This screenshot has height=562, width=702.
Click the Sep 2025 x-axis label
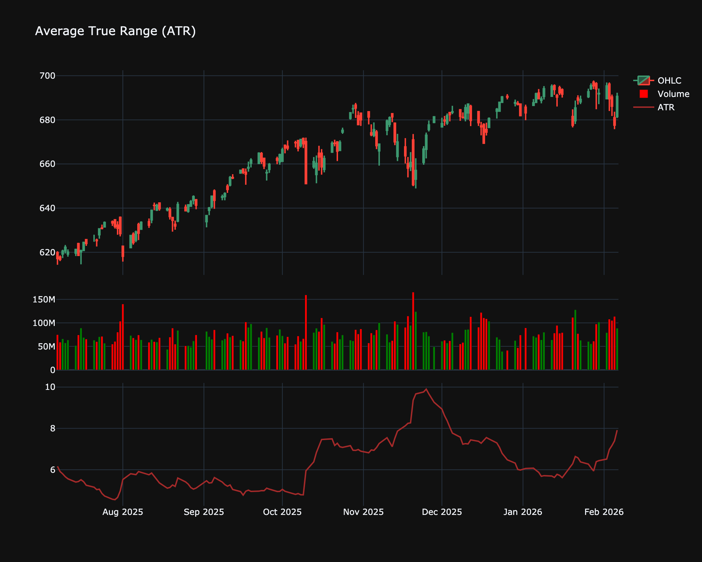pyautogui.click(x=204, y=512)
